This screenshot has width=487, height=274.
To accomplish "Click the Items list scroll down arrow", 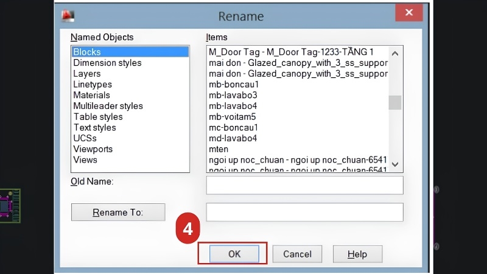I will tap(395, 164).
